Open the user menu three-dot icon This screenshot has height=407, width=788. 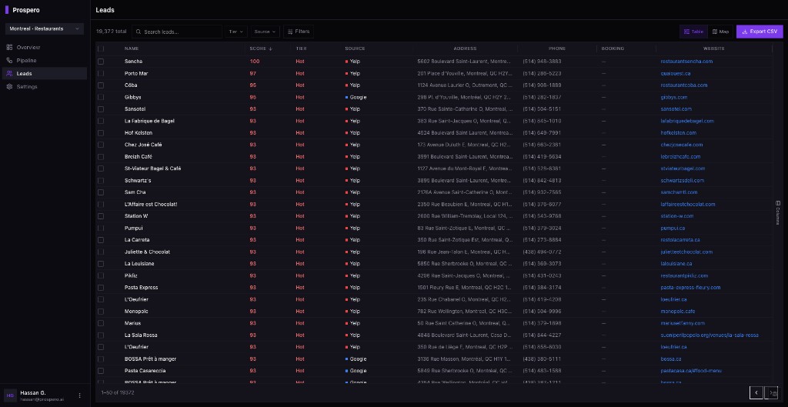click(x=79, y=395)
